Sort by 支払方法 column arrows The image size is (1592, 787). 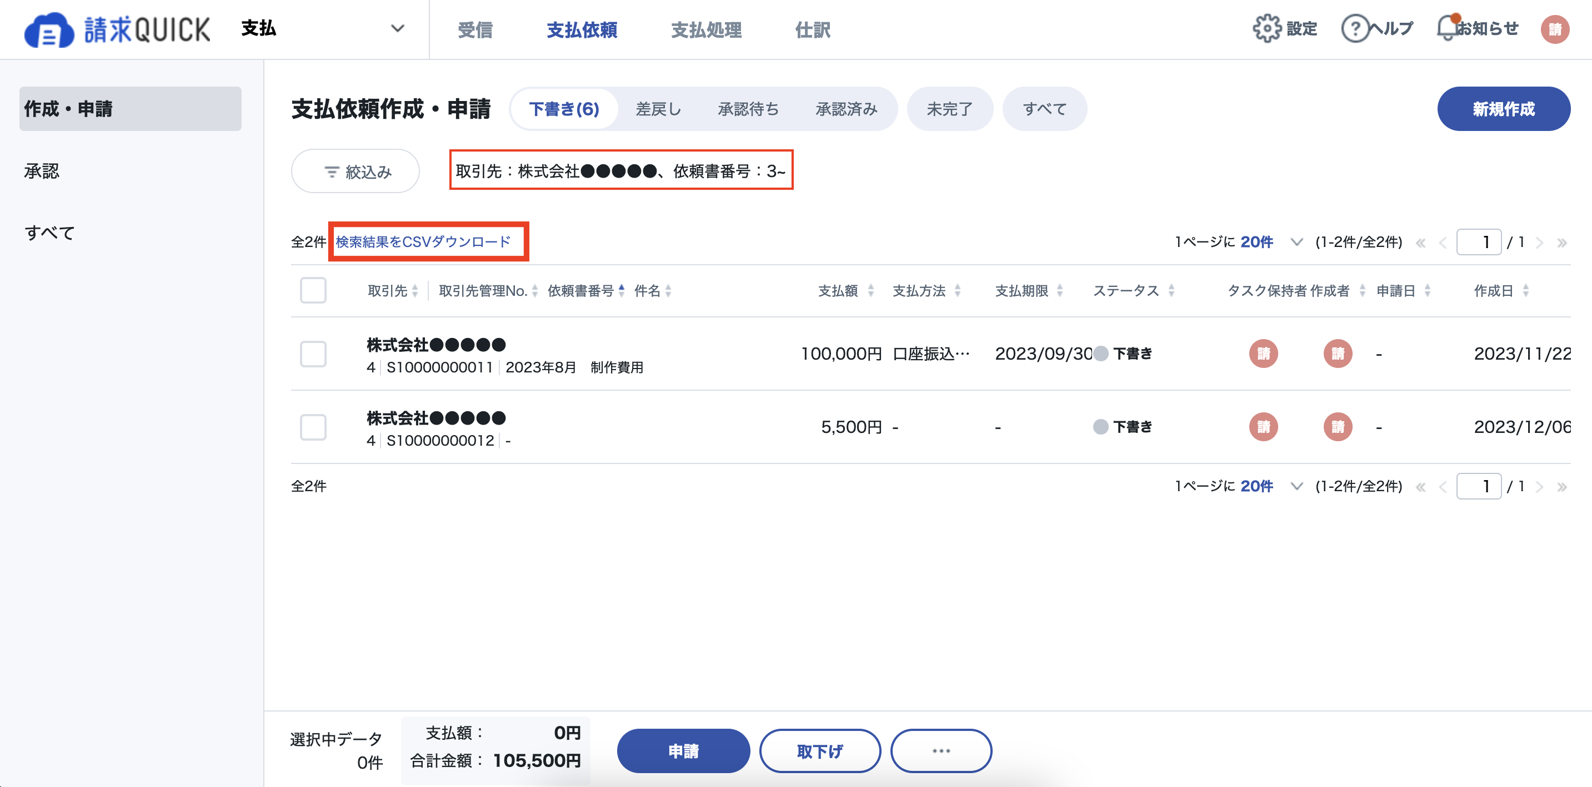click(957, 291)
